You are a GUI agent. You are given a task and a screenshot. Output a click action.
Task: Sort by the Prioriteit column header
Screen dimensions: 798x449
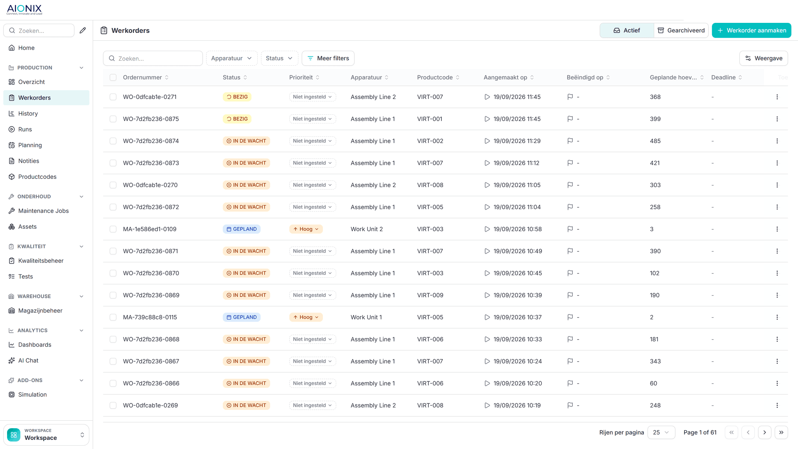tap(304, 77)
